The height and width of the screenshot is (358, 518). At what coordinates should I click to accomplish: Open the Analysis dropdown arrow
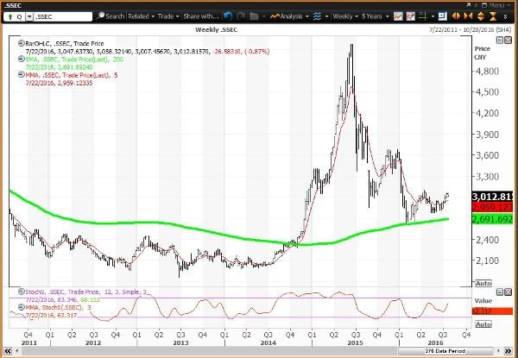(307, 16)
